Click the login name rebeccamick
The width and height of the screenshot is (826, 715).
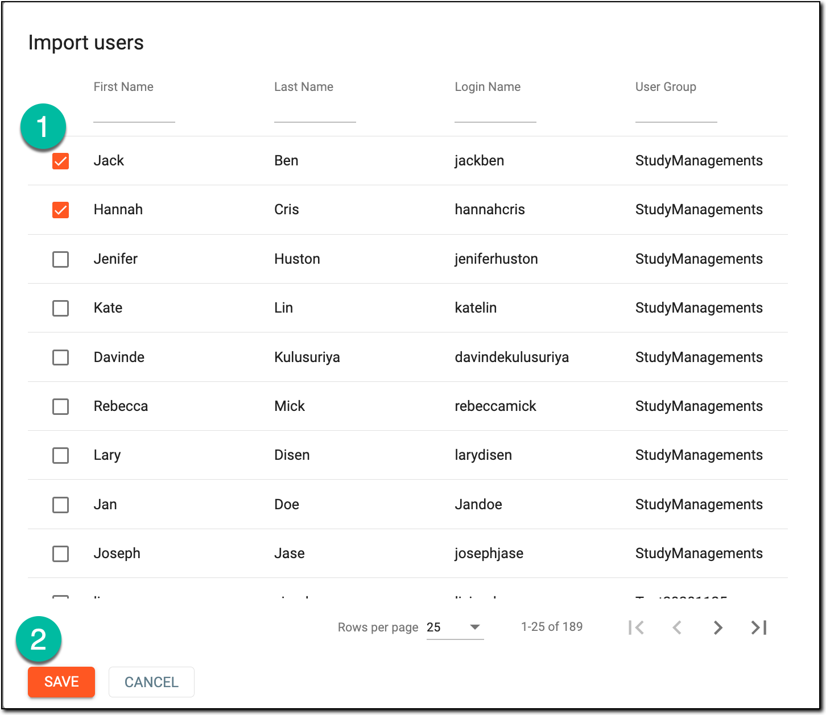[x=495, y=406]
